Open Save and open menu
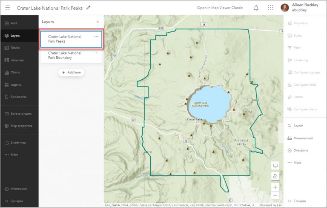327x208 pixels. (x=20, y=114)
